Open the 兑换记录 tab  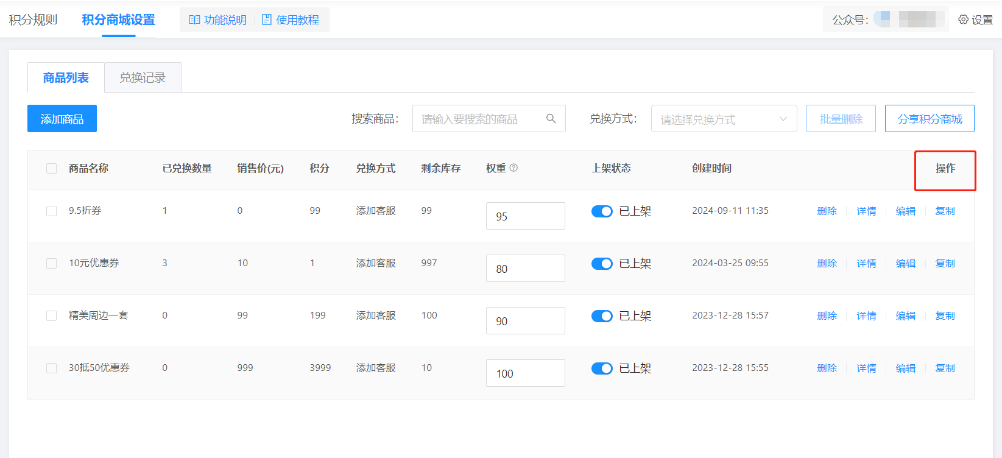click(x=143, y=77)
